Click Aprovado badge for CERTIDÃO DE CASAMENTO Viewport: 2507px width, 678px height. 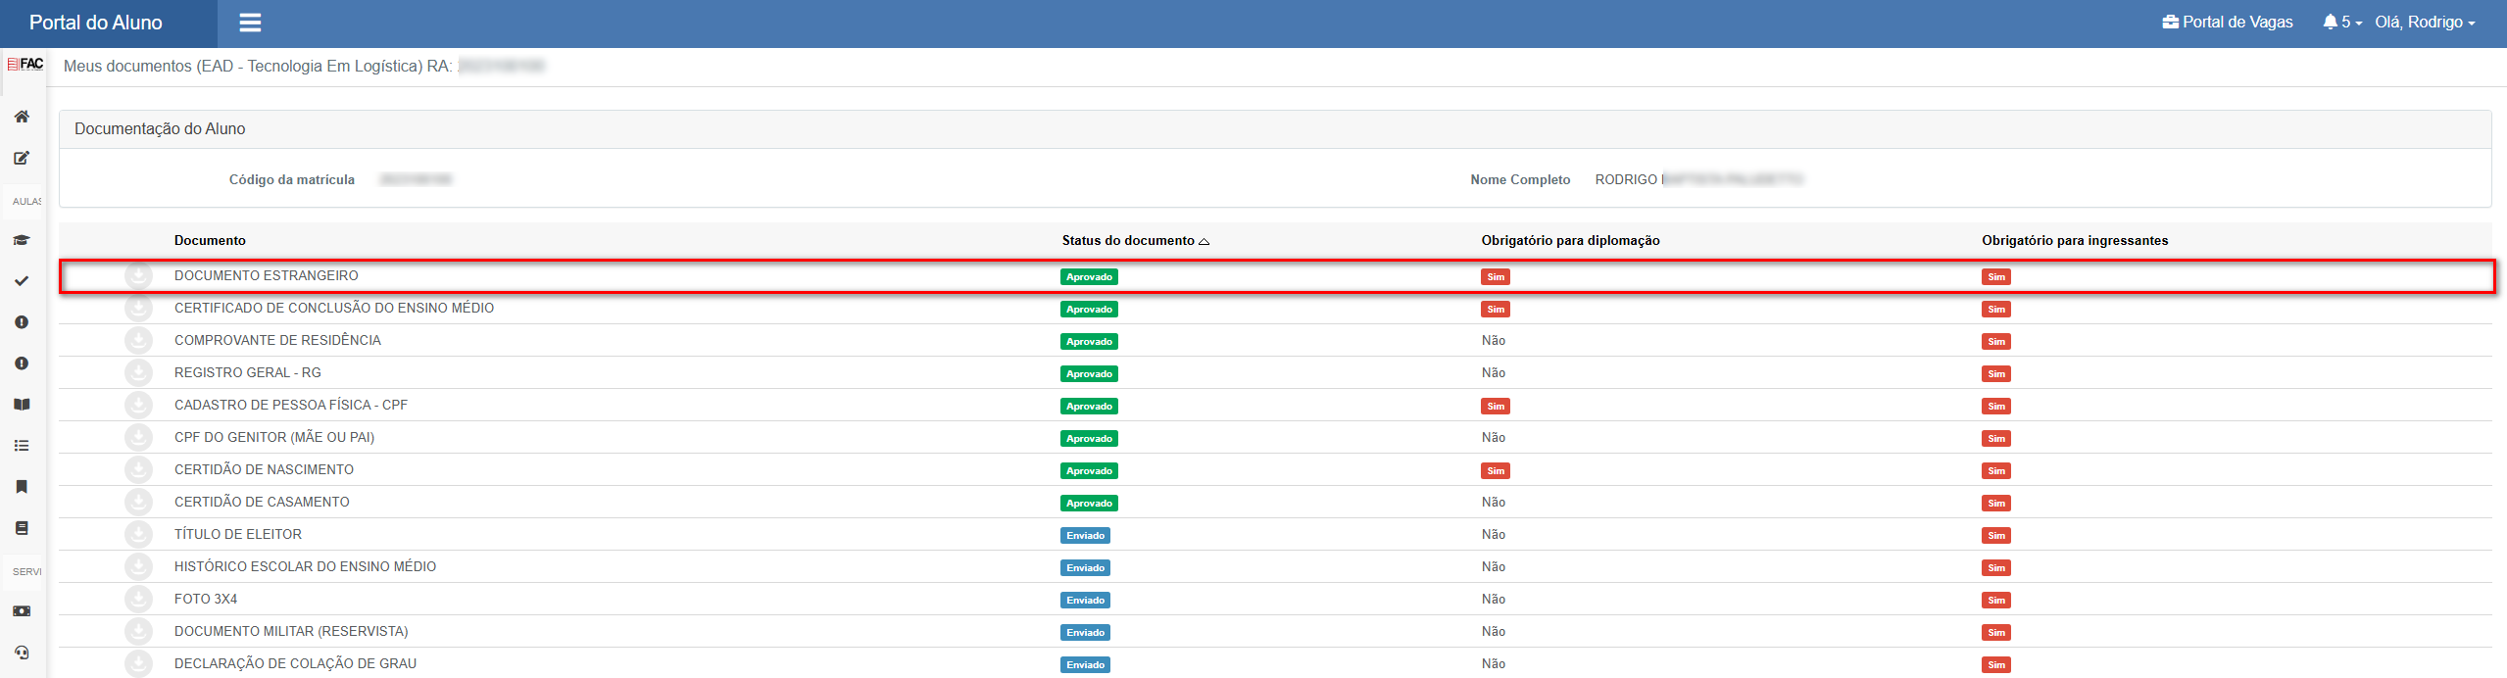[1089, 504]
